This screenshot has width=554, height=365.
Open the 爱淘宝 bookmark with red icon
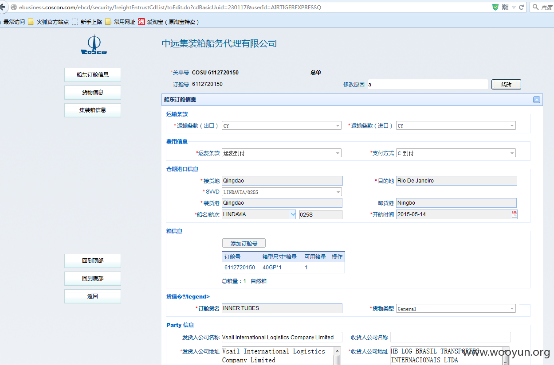pyautogui.click(x=169, y=22)
